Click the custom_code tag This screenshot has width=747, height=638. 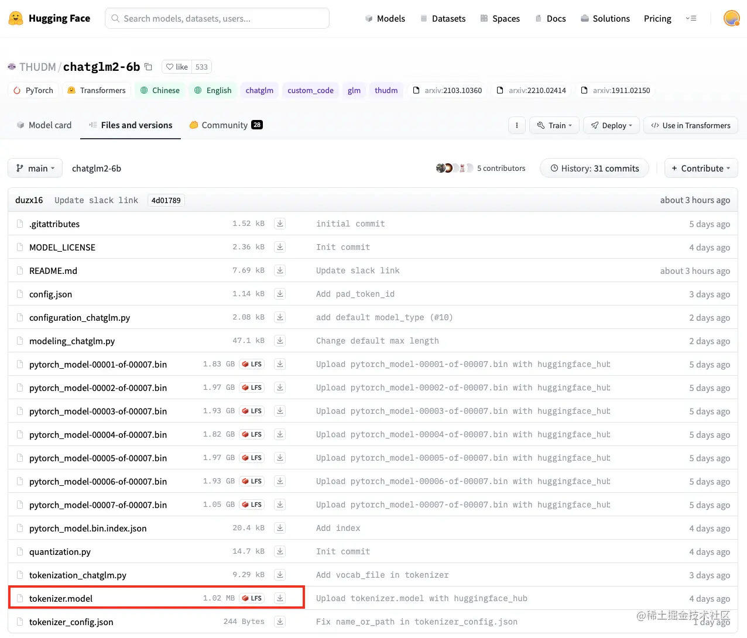pyautogui.click(x=310, y=90)
